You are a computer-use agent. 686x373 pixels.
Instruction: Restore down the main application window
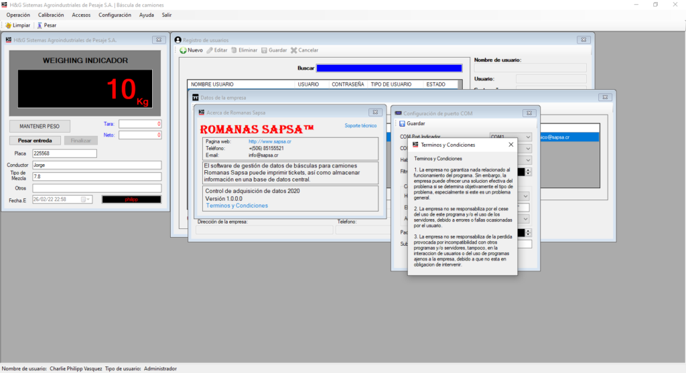tap(655, 5)
